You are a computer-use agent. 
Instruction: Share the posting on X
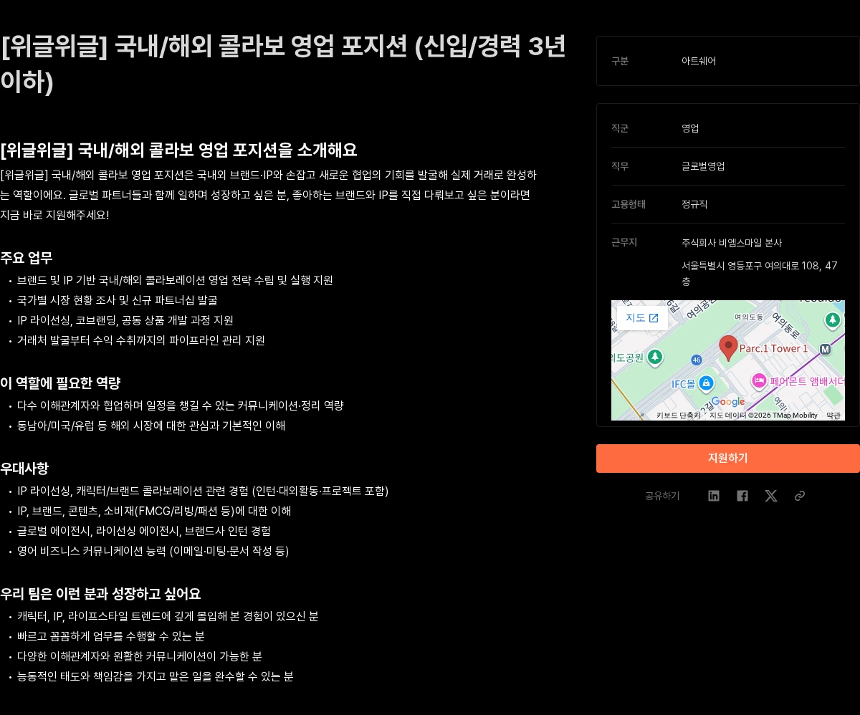[x=771, y=496]
